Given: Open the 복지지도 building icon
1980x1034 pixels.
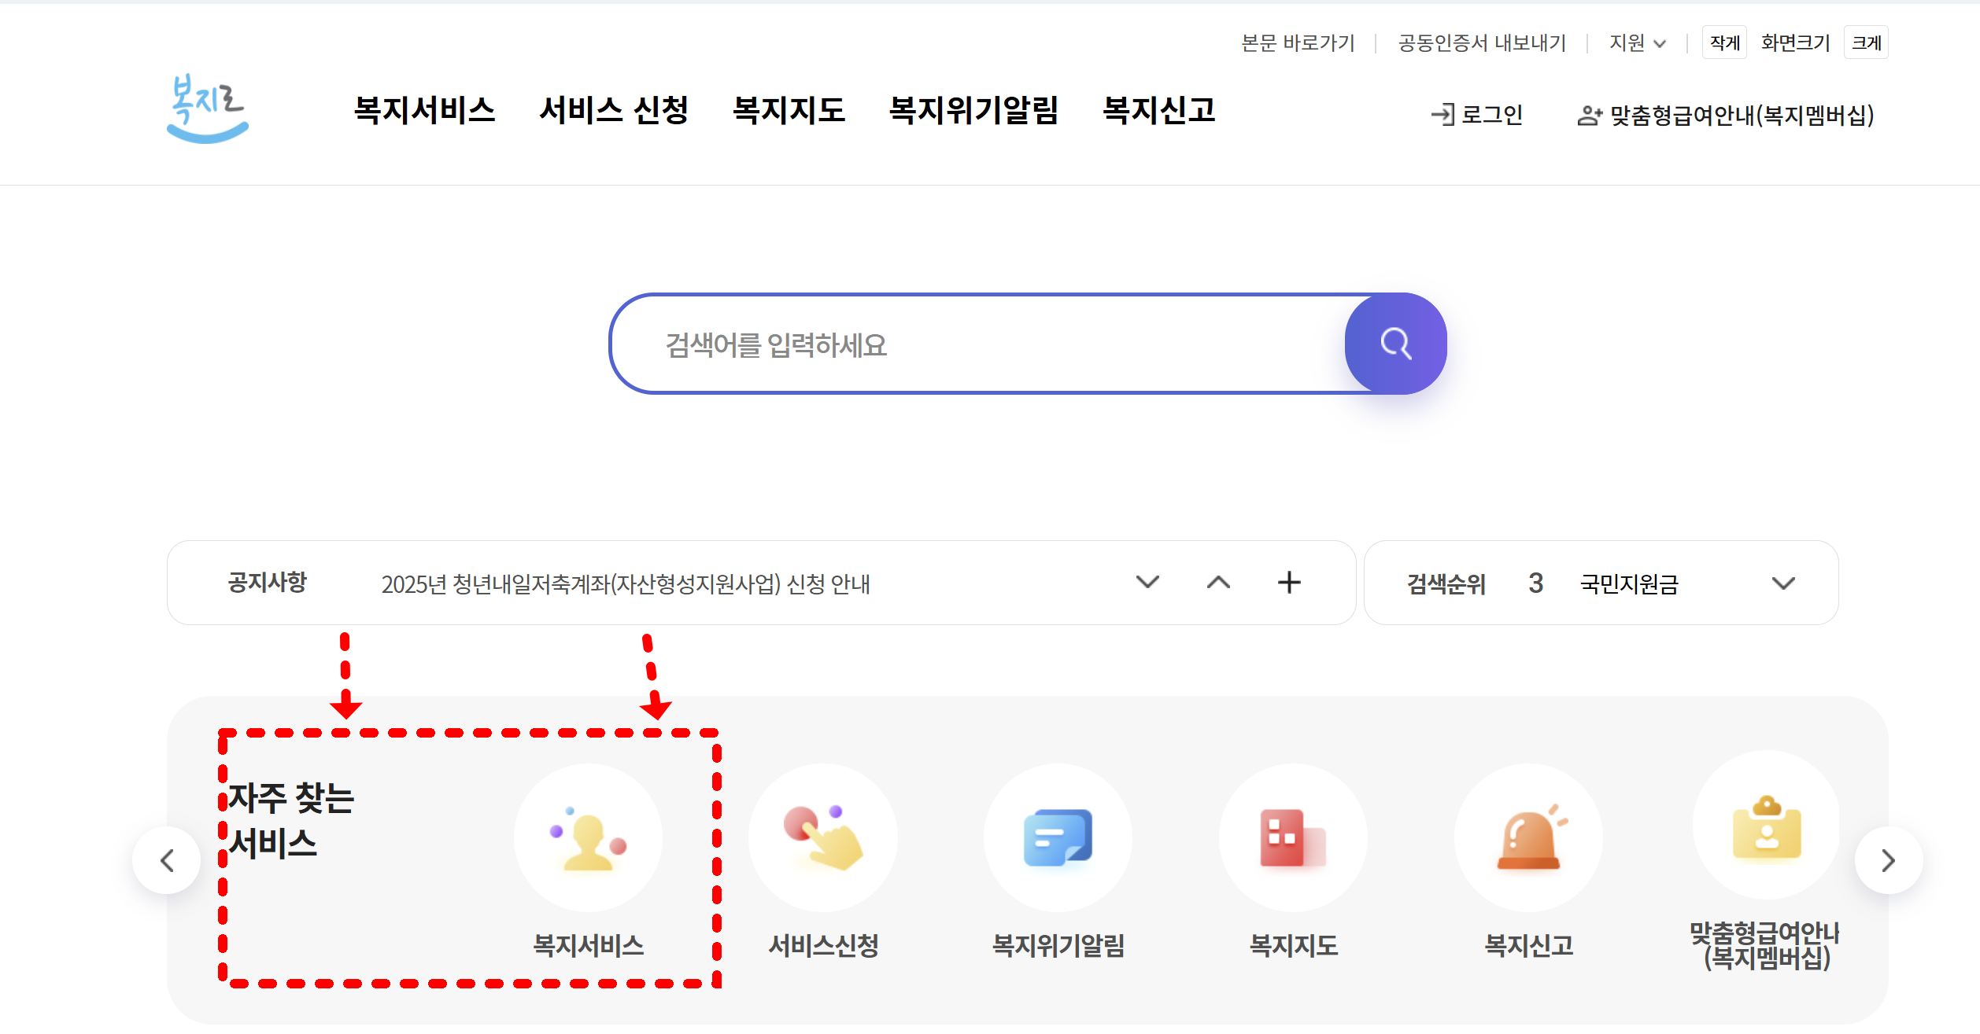Looking at the screenshot, I should [x=1292, y=838].
